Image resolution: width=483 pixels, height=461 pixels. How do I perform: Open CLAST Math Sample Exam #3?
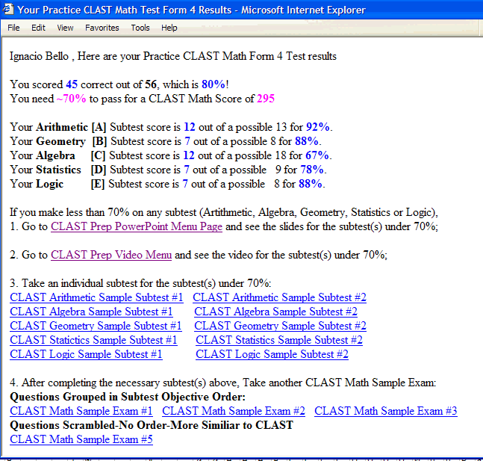point(386,411)
